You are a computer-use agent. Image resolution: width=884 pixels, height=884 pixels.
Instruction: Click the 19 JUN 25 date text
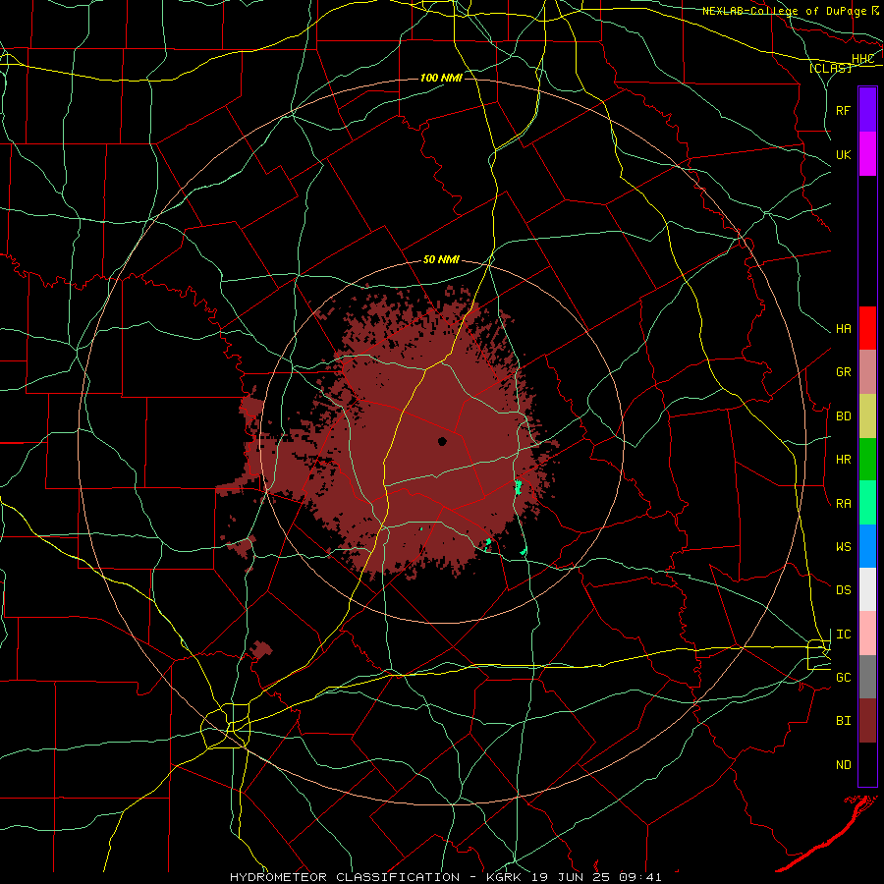(571, 877)
